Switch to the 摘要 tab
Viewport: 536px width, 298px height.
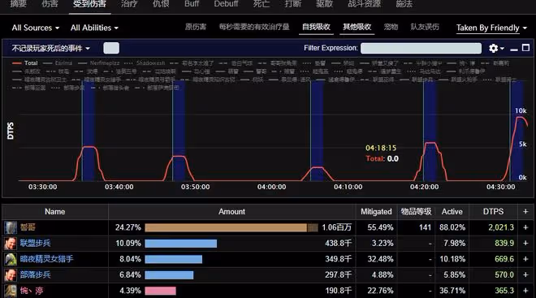coord(19,4)
